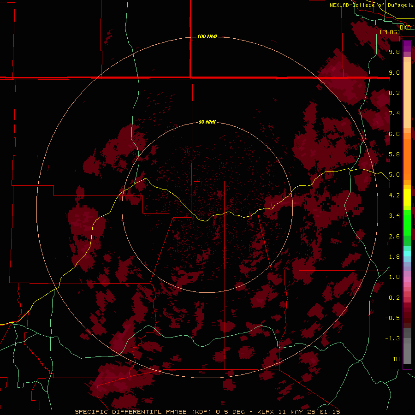Click the pink band near 1.0

click(407, 279)
